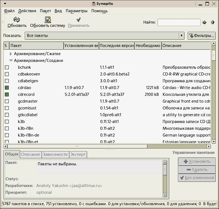
Task: Open the Все пакеты filter dropdown
Action: (x=105, y=36)
